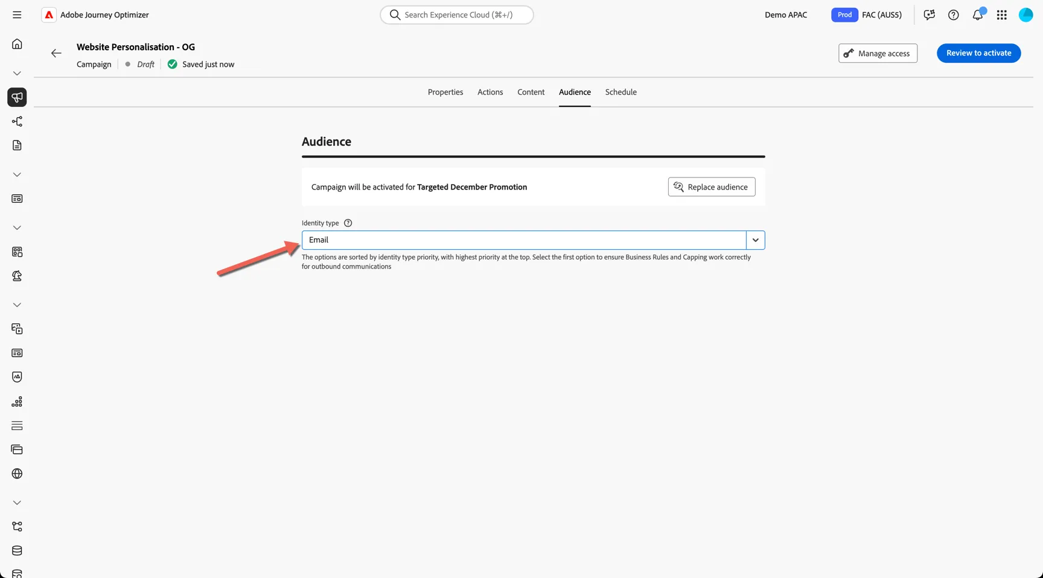This screenshot has height=578, width=1043.
Task: Open the image and video assets sidebar icon
Action: 17,329
